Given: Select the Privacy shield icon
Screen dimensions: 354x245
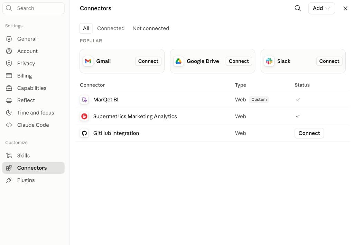Looking at the screenshot, I should (9, 63).
